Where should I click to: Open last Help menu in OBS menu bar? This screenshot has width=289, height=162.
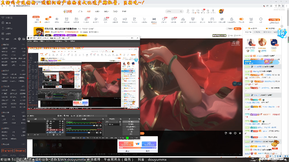[x=73, y=41]
